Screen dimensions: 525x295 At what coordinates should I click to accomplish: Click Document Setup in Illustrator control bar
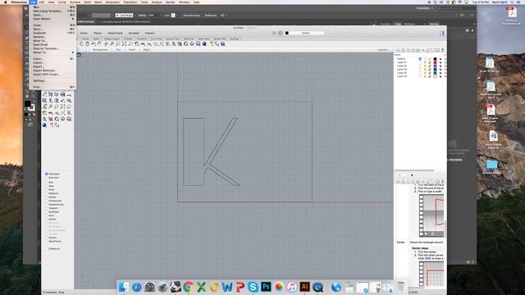click(x=191, y=16)
